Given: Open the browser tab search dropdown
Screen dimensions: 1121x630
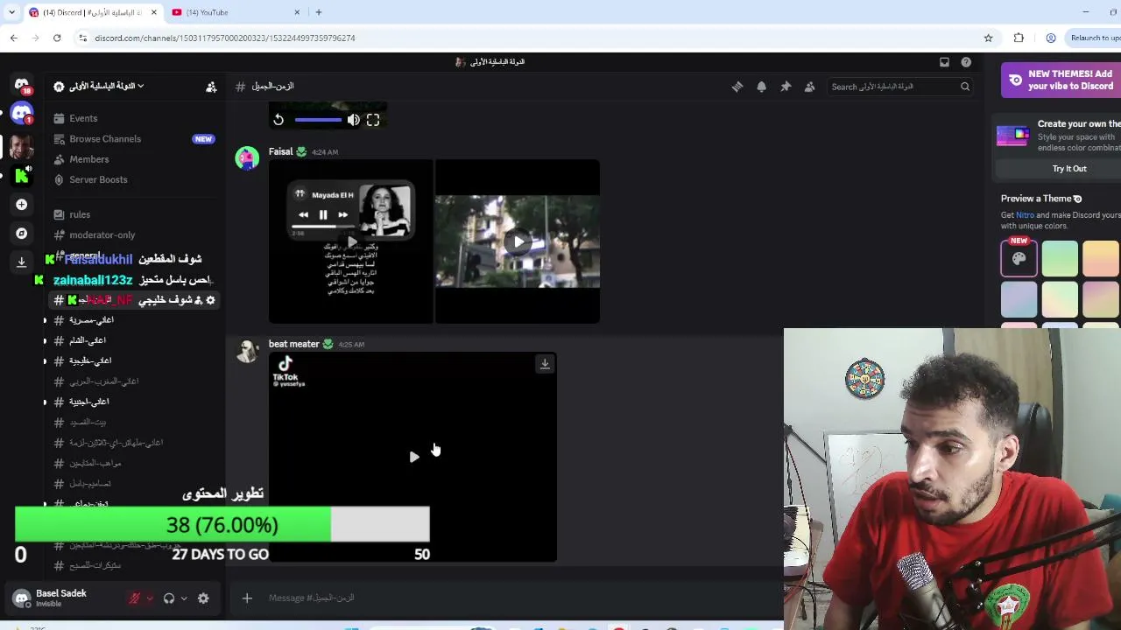Looking at the screenshot, I should [x=11, y=12].
